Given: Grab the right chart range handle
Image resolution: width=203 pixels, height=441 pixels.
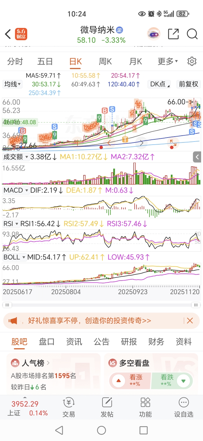Looking at the screenshot, I should (196, 305).
